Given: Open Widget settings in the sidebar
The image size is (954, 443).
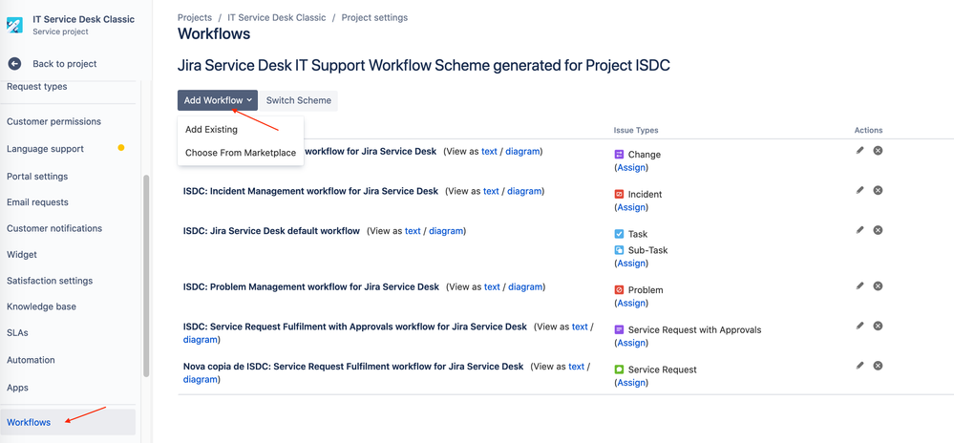Looking at the screenshot, I should click(22, 254).
